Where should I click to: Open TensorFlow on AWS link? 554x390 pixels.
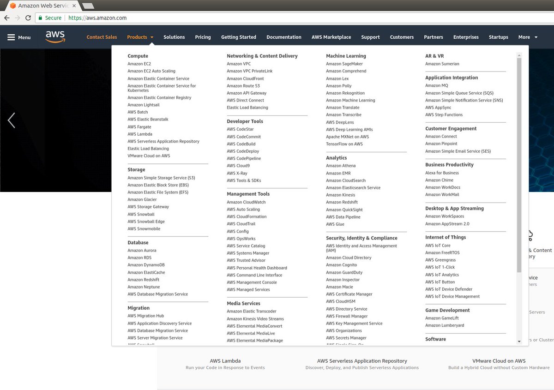(344, 144)
